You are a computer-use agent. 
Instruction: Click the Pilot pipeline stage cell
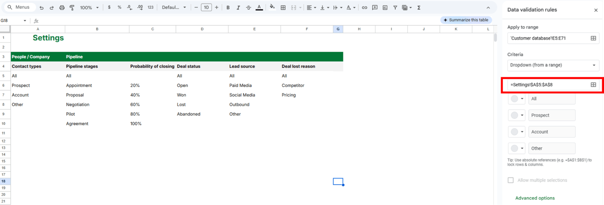tap(97, 114)
